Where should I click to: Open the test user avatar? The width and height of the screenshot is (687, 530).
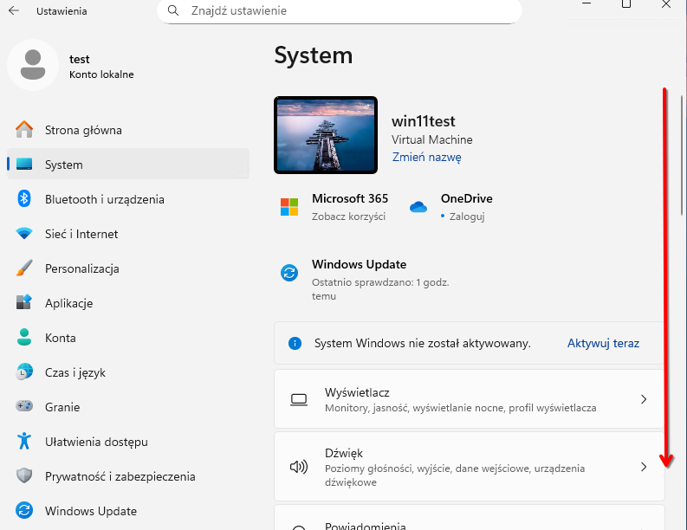[x=33, y=65]
